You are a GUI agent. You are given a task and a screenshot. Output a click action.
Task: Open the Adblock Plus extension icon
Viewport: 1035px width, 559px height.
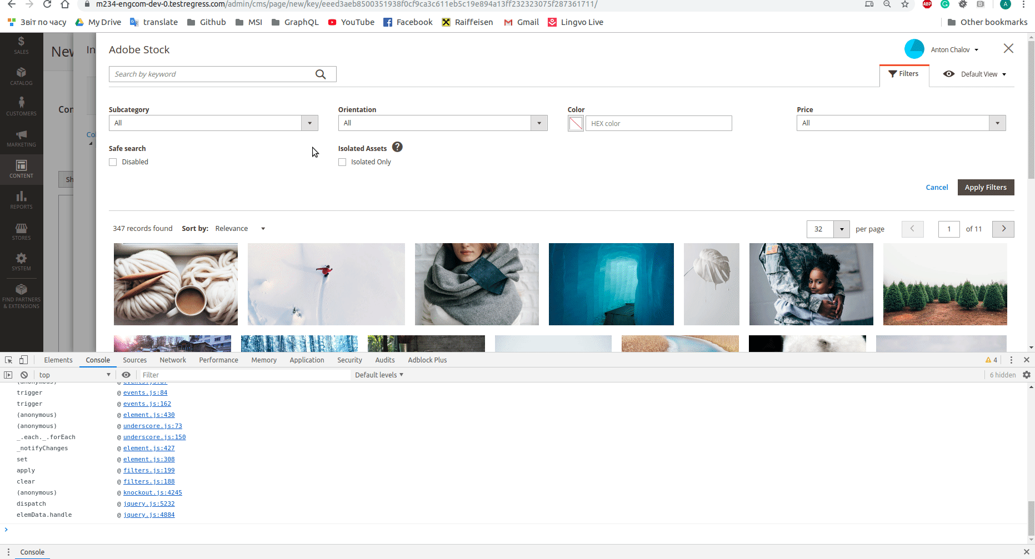point(927,4)
